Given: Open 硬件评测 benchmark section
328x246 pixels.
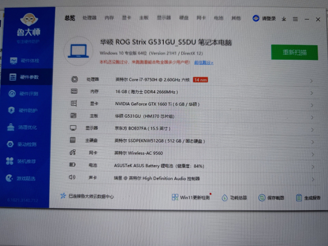Looking at the screenshot, I should 23,94.
